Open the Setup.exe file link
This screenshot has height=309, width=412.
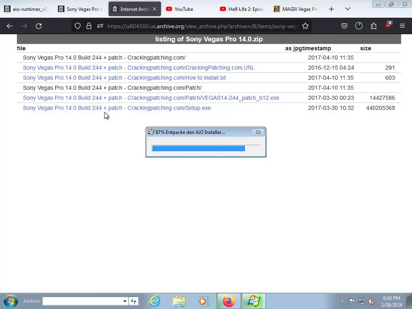[117, 108]
